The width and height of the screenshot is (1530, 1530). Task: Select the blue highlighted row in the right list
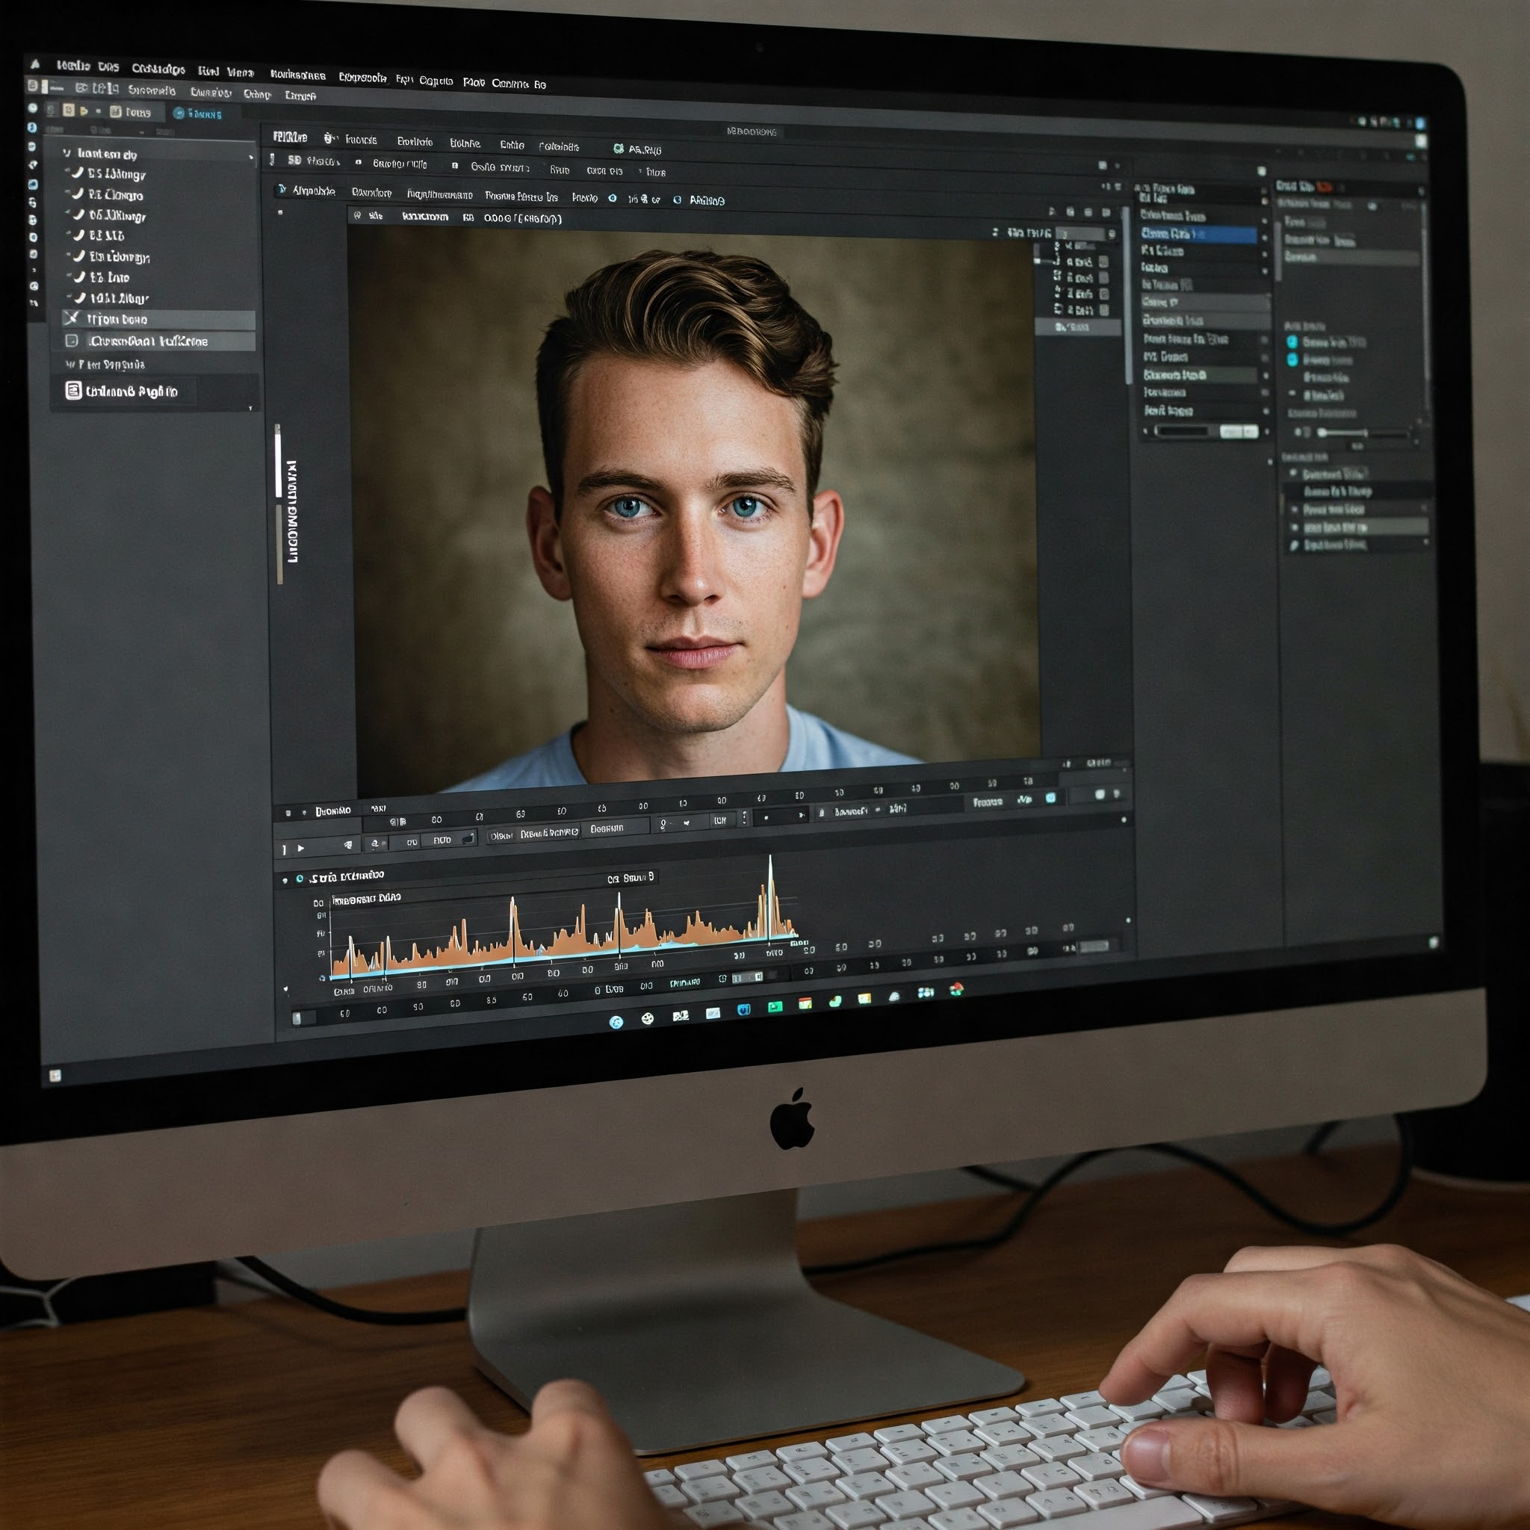click(1198, 235)
